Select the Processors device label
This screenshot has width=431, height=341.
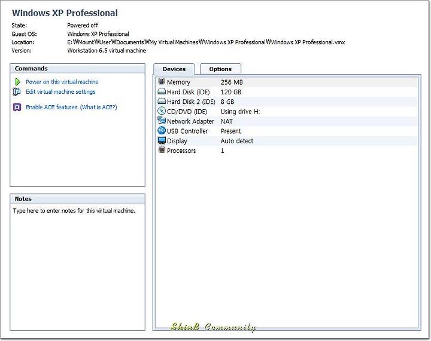coord(181,150)
